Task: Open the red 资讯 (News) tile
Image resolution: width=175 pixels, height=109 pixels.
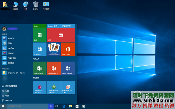Action: (61, 35)
